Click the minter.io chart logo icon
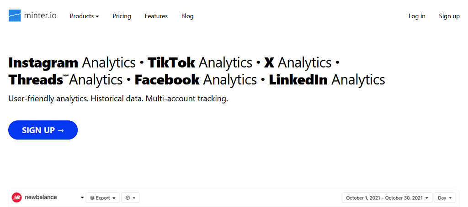The width and height of the screenshot is (468, 207). click(15, 16)
